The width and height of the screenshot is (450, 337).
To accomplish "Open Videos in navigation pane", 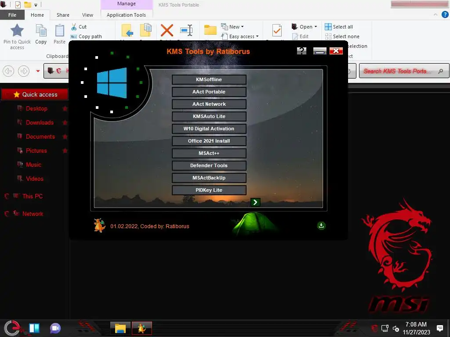I will 34,179.
